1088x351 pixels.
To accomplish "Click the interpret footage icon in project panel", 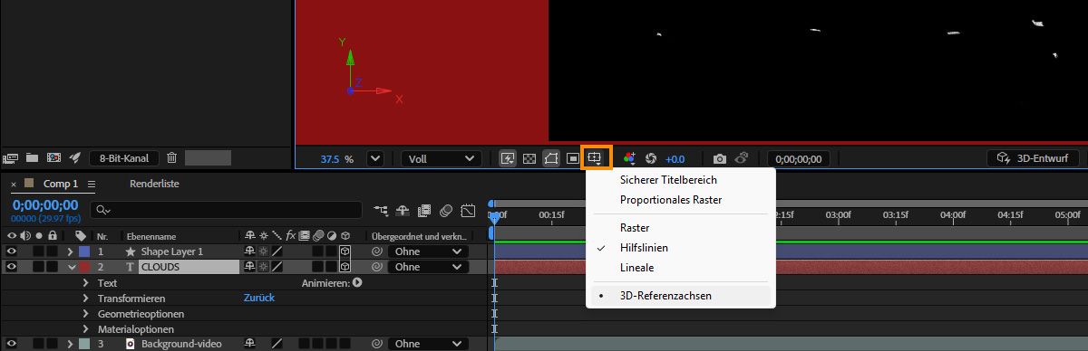I will tap(11, 157).
